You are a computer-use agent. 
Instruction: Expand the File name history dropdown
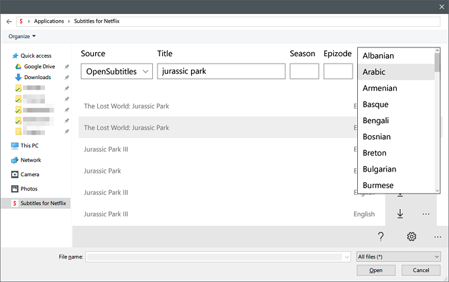(x=346, y=257)
